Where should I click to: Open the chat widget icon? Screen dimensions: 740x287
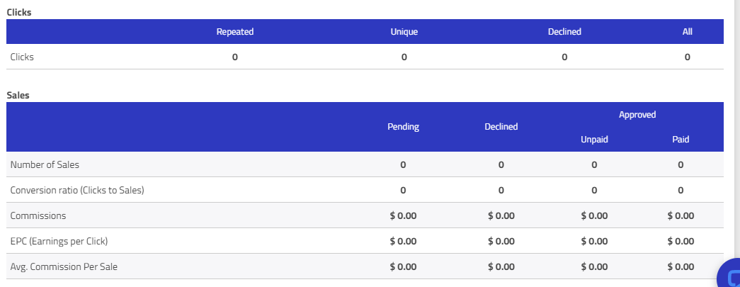click(x=731, y=275)
